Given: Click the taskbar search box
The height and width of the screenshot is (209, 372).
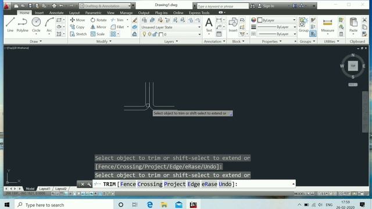Looking at the screenshot, I should (63, 204).
